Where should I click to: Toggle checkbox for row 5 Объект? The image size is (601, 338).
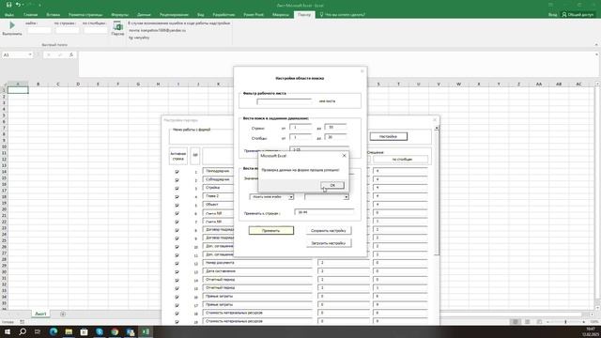point(177,205)
